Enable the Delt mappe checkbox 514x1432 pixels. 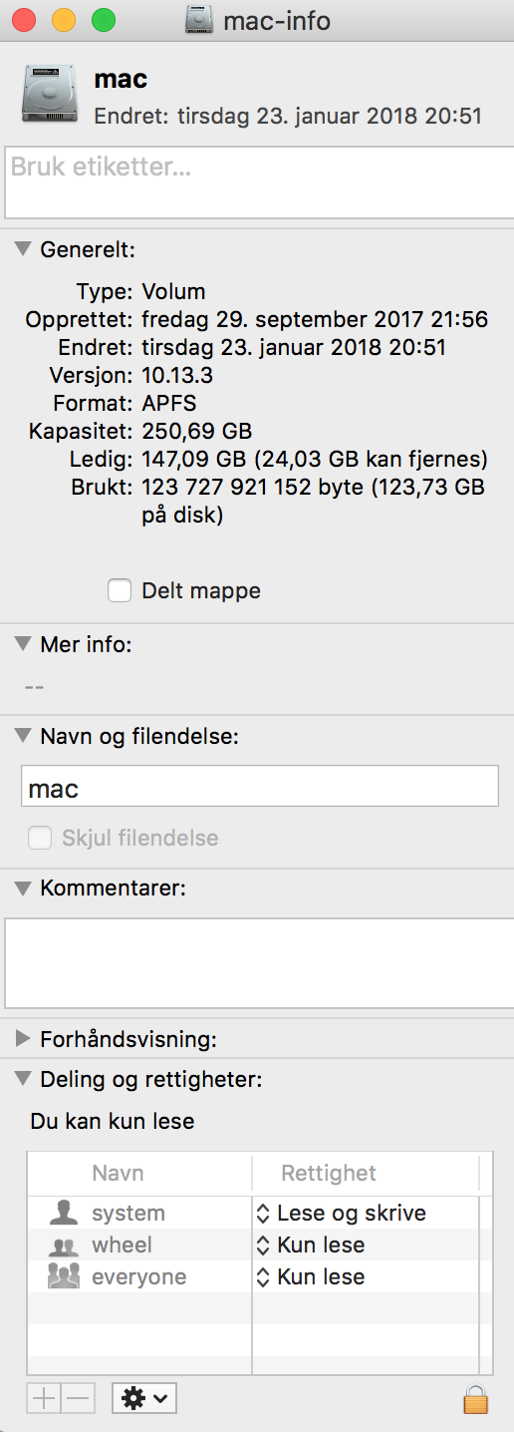point(120,590)
